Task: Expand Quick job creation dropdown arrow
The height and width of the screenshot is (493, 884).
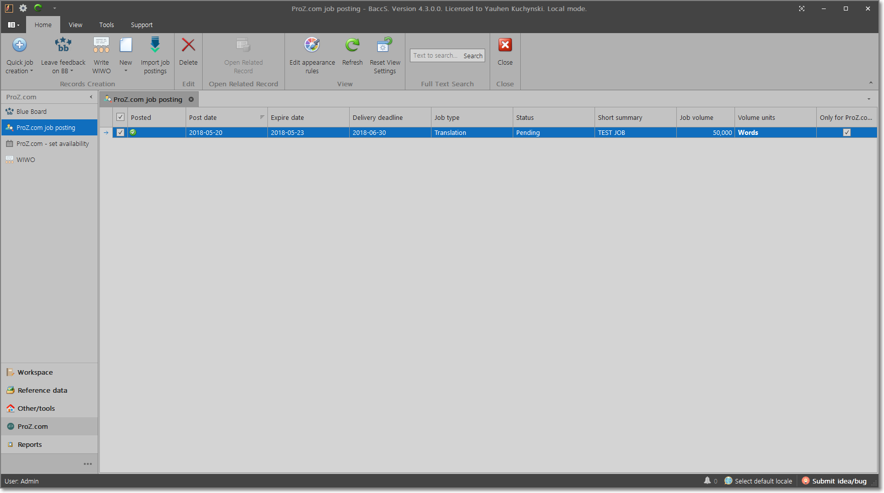Action: click(32, 71)
